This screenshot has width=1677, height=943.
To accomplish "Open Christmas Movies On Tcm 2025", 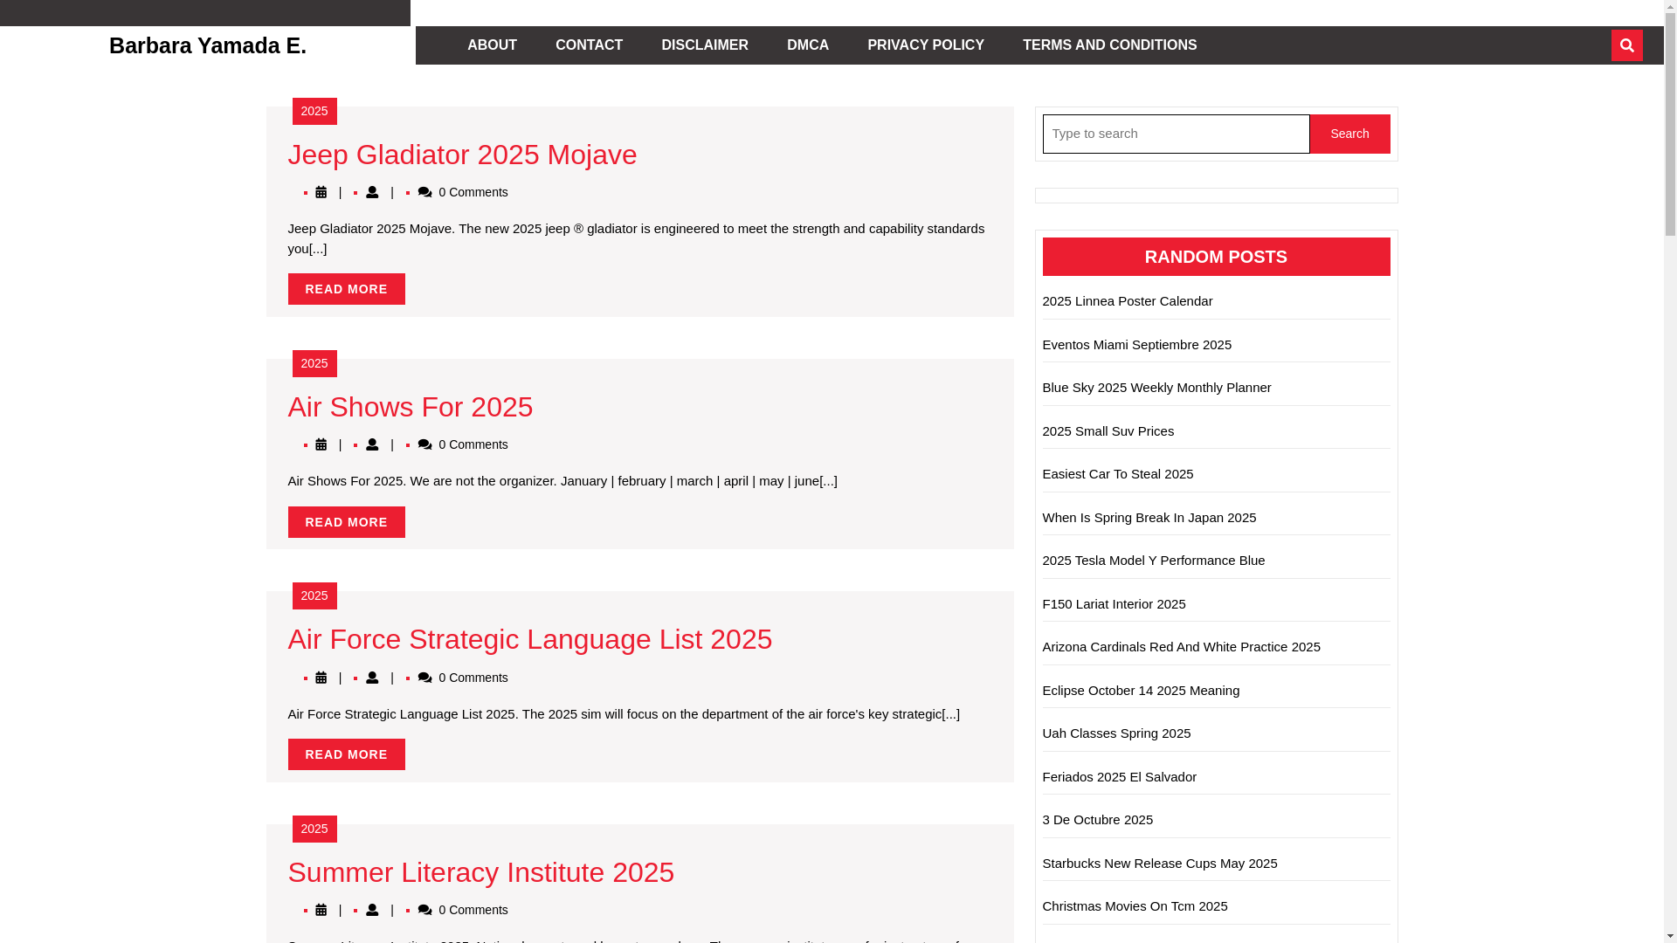I will pos(1135,906).
